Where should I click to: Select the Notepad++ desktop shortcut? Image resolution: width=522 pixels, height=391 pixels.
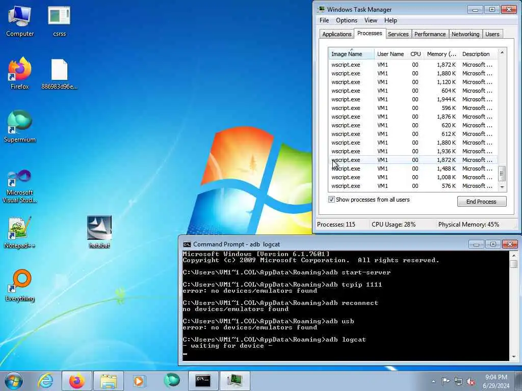20,232
